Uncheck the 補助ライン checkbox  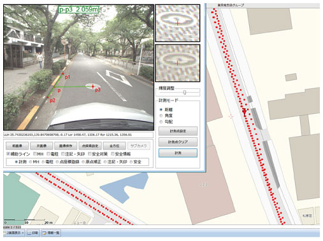[8, 154]
